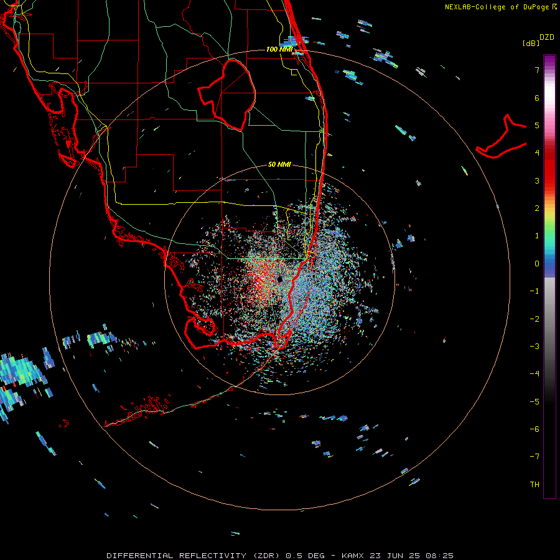Click the 3 value on color scale
The image size is (560, 560).
[537, 180]
